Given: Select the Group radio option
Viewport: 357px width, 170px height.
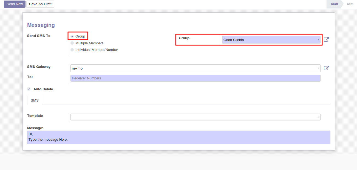Looking at the screenshot, I should [72, 36].
